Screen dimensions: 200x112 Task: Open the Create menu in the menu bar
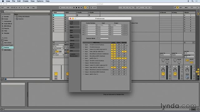point(26,1)
